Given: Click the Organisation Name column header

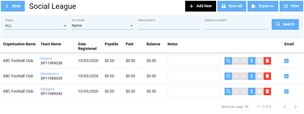Looking at the screenshot, I should click(x=19, y=44).
